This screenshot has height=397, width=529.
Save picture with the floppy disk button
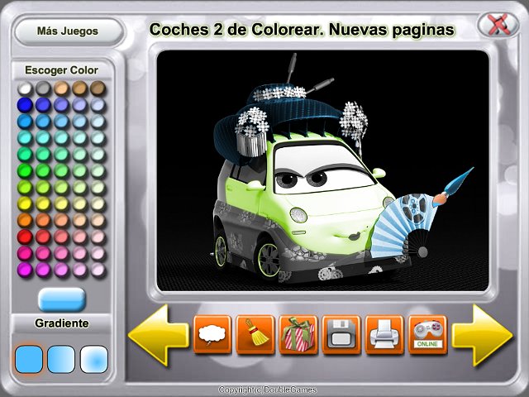(x=341, y=334)
